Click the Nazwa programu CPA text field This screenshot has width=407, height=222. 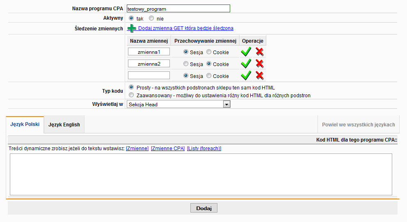coord(178,8)
